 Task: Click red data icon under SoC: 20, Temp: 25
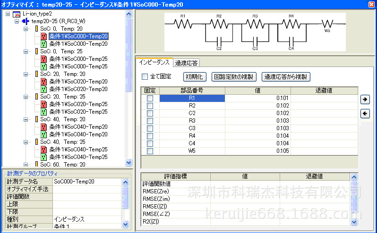[43, 104]
